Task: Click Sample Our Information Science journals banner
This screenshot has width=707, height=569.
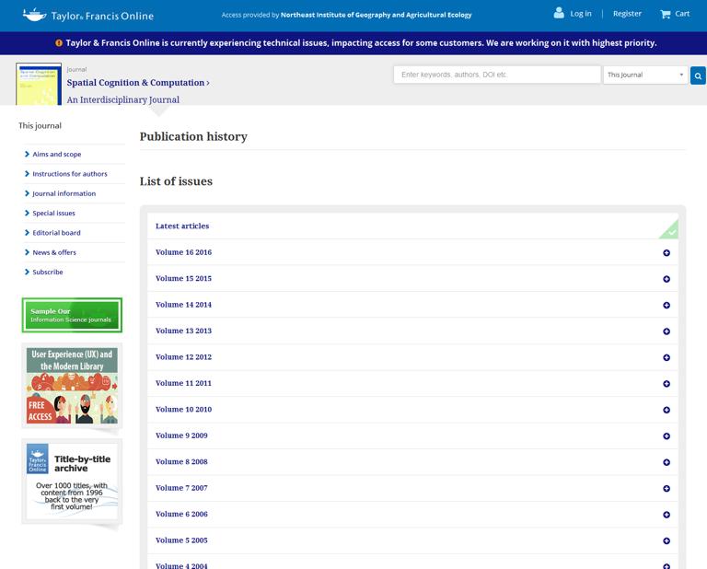Action: pyautogui.click(x=72, y=315)
